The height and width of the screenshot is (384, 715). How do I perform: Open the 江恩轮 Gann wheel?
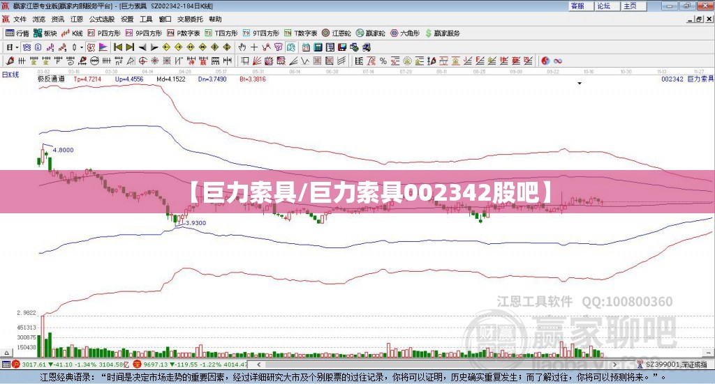pyautogui.click(x=336, y=33)
